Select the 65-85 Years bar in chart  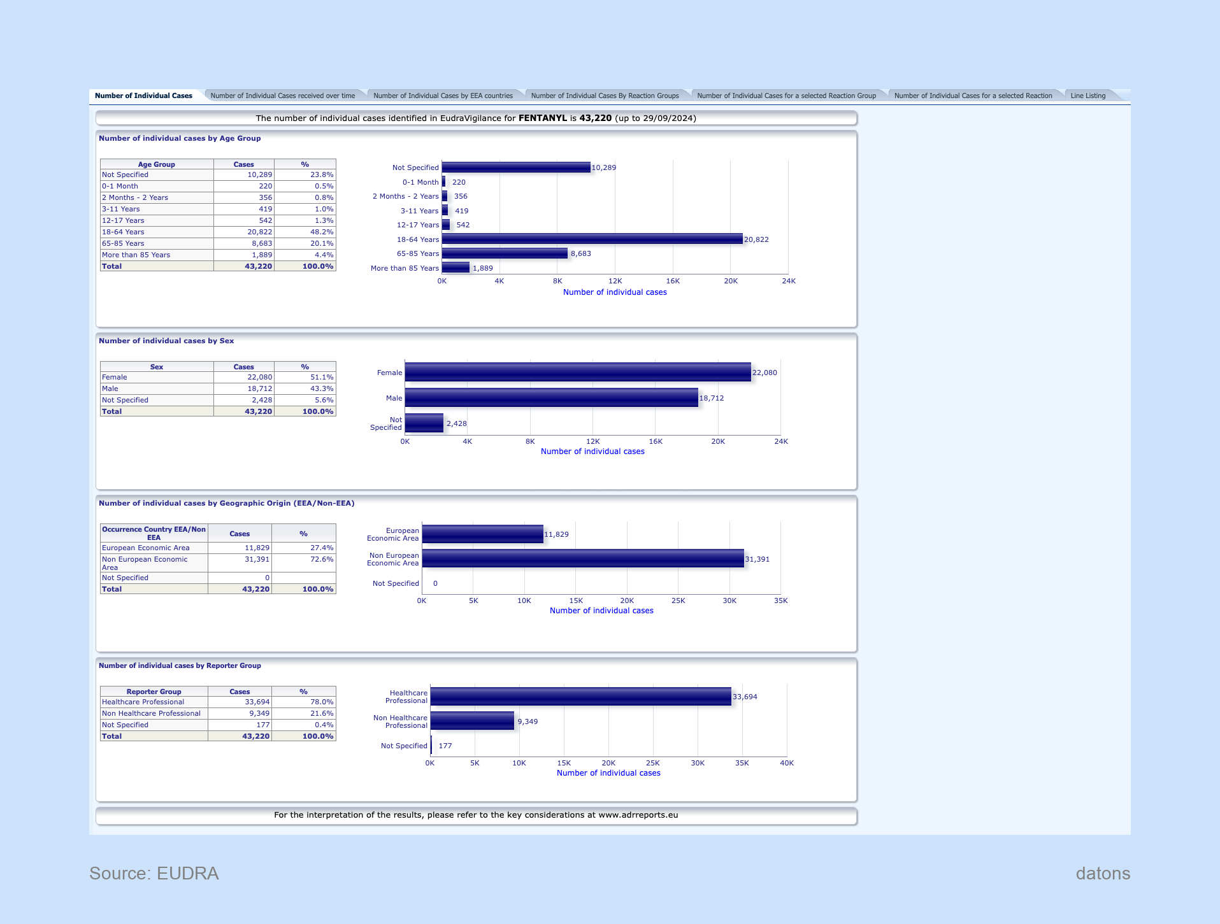504,253
